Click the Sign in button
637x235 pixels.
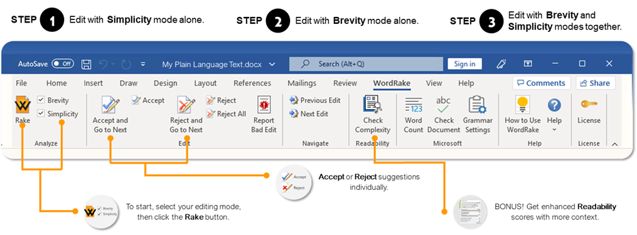[x=465, y=64]
